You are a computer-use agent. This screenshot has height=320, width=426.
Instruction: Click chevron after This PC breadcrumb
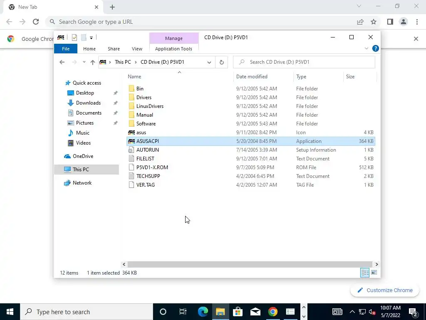(x=136, y=62)
